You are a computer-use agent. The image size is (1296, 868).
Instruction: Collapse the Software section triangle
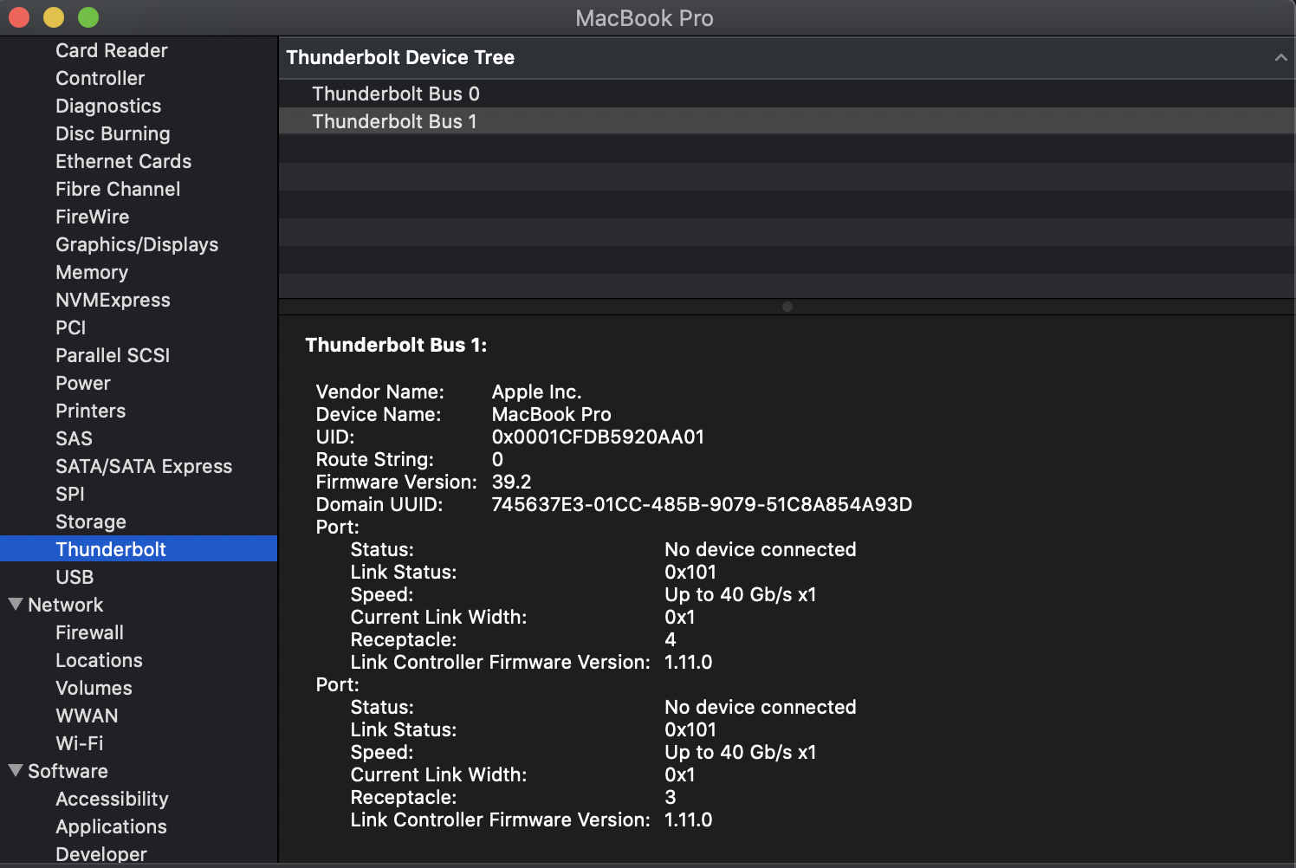(x=16, y=770)
